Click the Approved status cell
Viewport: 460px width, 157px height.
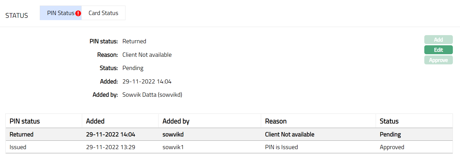(392, 147)
